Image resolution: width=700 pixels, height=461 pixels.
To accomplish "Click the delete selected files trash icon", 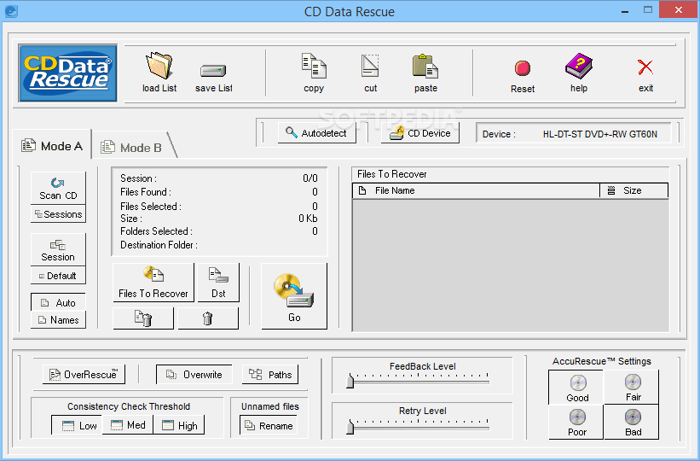I will tap(143, 318).
